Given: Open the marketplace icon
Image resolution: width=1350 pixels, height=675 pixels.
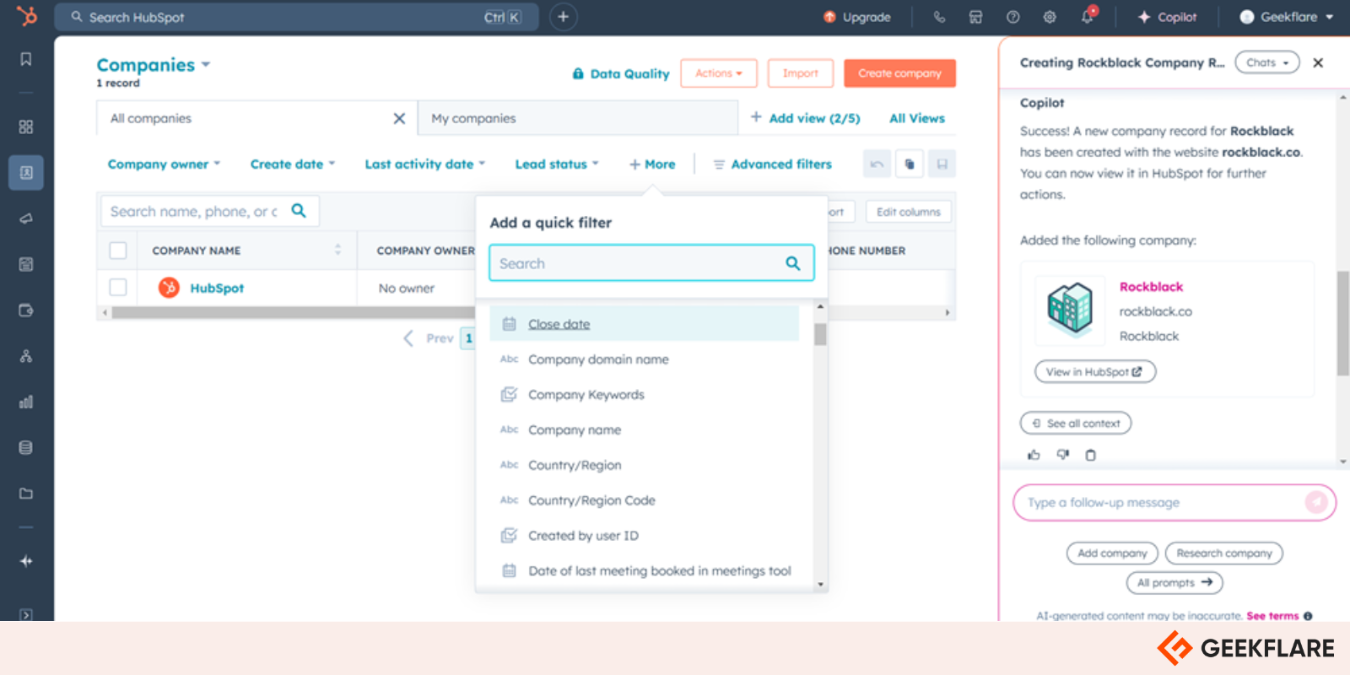Looking at the screenshot, I should pyautogui.click(x=975, y=17).
